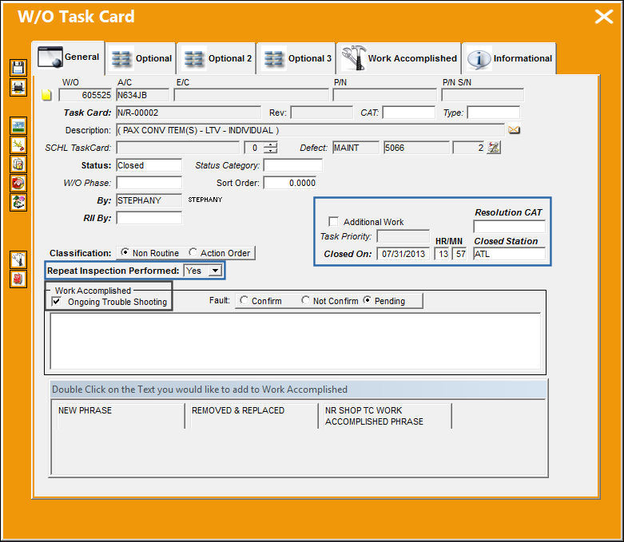Click the E/C input field
Screen dimensions: 624x542
coord(252,95)
